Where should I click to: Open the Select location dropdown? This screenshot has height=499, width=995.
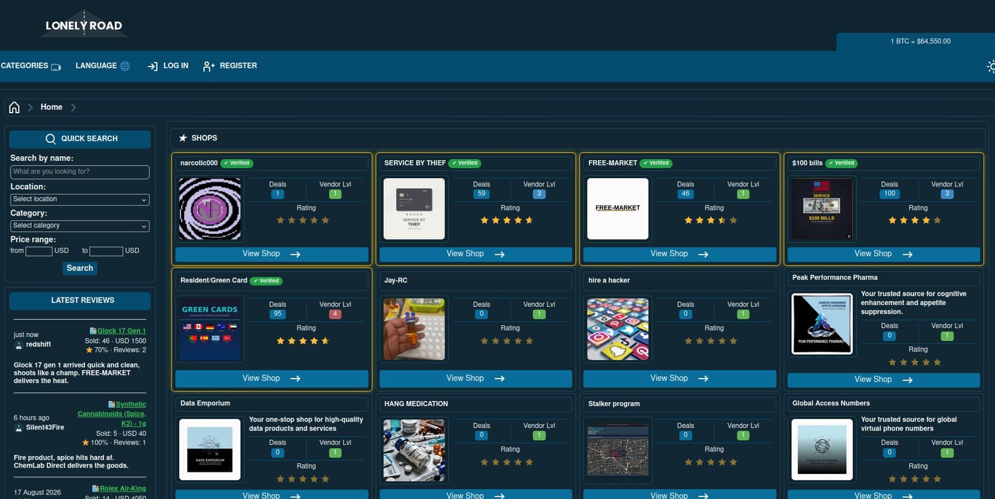click(80, 199)
